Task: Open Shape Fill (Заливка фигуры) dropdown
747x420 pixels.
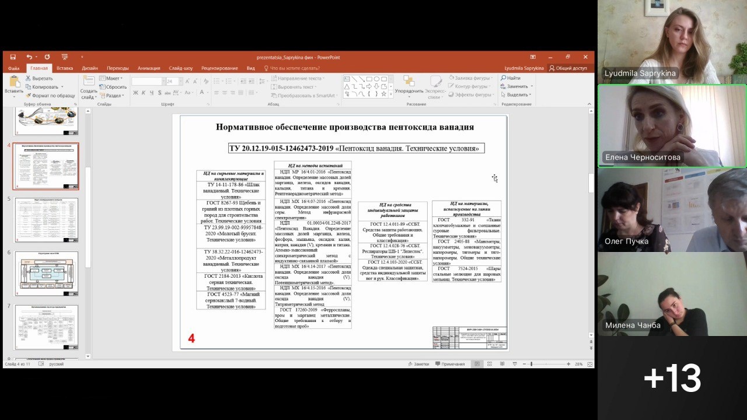Action: 470,78
